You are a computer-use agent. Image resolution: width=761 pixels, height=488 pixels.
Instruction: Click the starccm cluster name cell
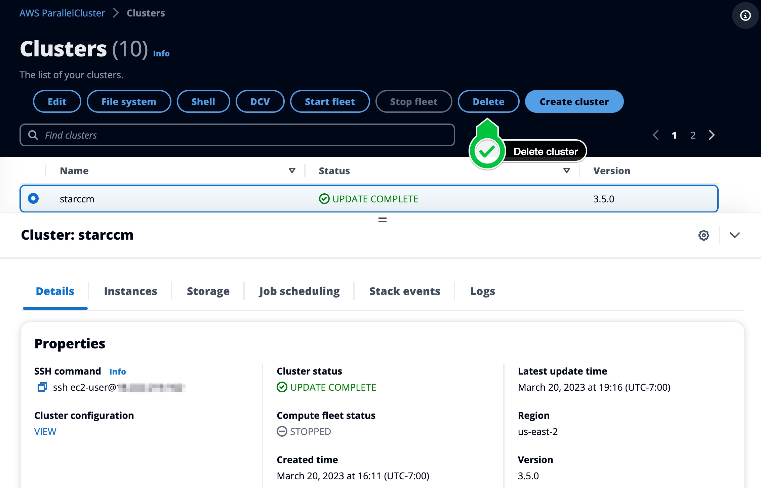pos(77,199)
